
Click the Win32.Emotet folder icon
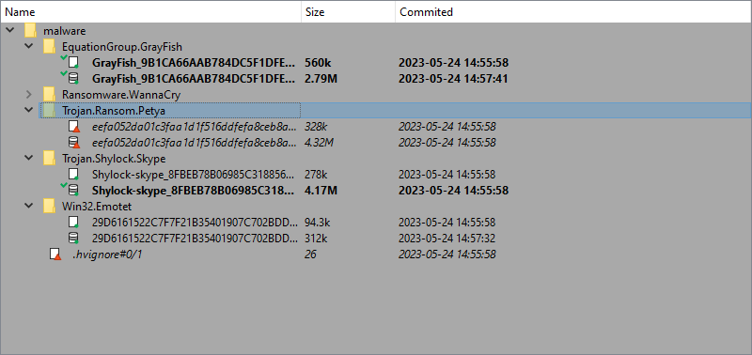[x=49, y=207]
